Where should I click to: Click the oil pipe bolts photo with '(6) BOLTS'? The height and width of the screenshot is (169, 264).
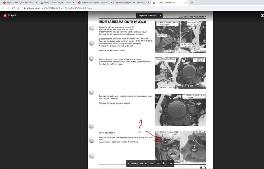pos(167,37)
